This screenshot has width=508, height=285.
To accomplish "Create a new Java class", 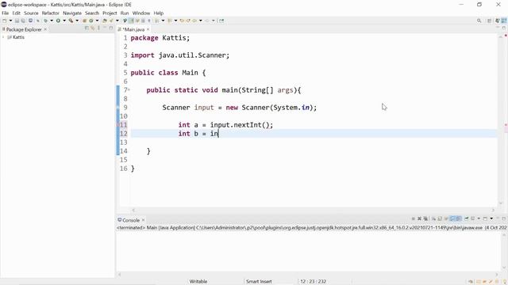I will click(91, 21).
